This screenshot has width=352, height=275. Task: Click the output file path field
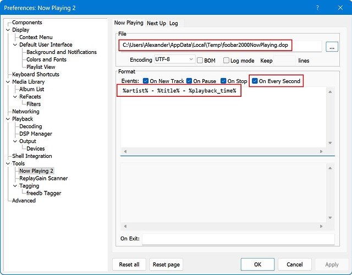tap(221, 46)
